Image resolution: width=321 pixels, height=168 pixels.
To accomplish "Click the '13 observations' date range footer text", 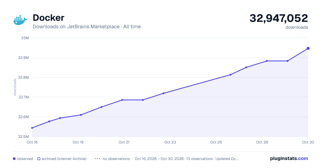I will click(x=186, y=159).
